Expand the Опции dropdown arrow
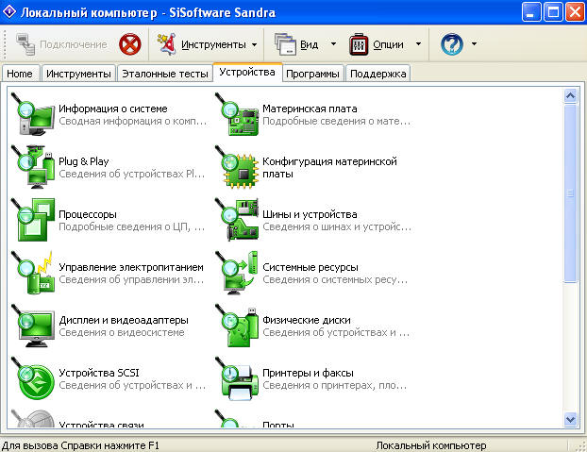Screen dimensions: 587x452 pyautogui.click(x=418, y=43)
